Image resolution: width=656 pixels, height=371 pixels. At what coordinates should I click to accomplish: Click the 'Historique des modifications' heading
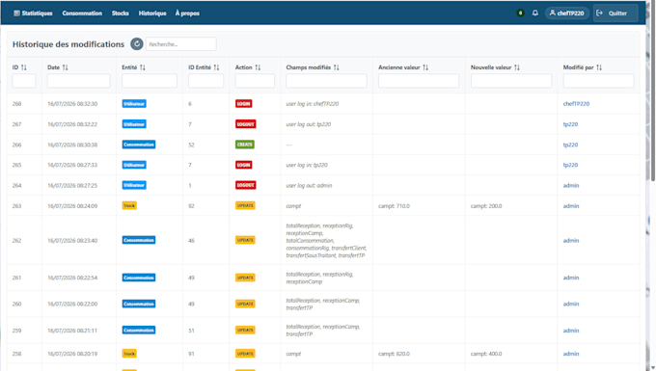tap(68, 44)
